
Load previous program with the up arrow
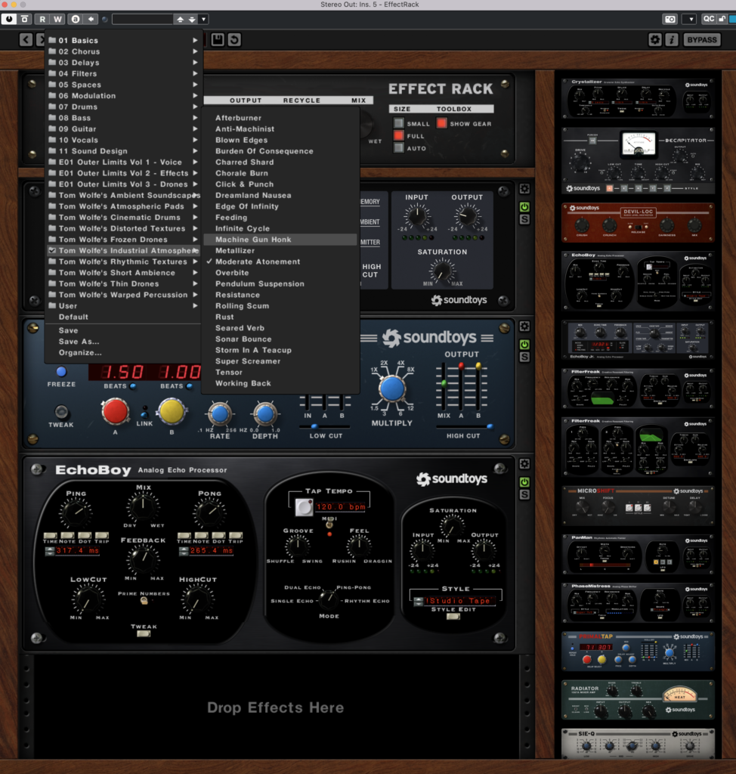point(180,19)
